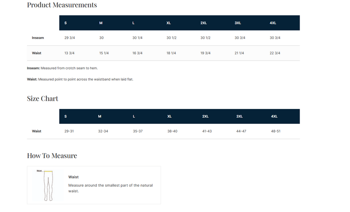Select the 38-40 waist range for XL
This screenshot has height=212, width=350.
[172, 131]
